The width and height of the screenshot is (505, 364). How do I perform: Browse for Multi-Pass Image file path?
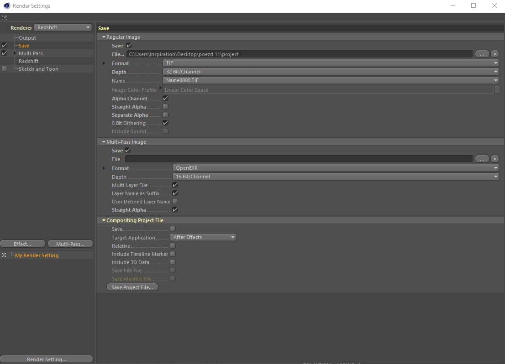pos(482,159)
